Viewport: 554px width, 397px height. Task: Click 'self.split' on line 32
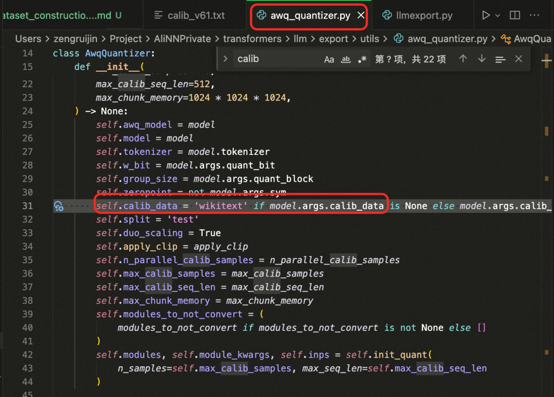[123, 220]
